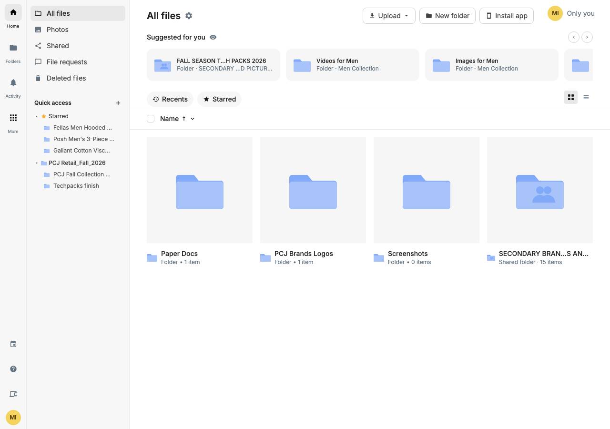The width and height of the screenshot is (610, 429).
Task: Select the Starred tab
Action: (220, 99)
